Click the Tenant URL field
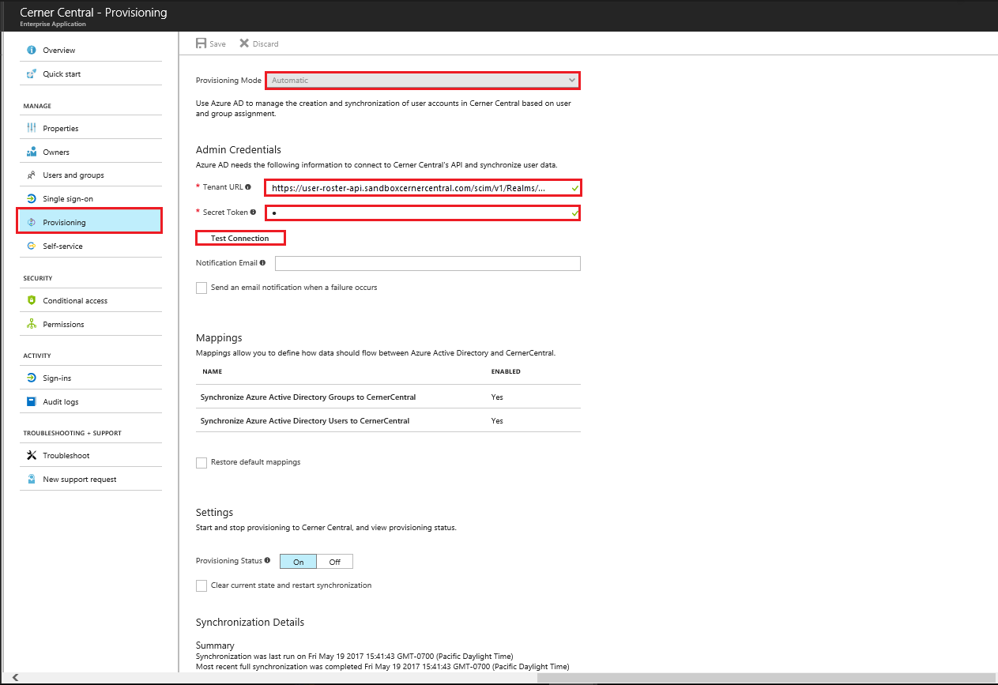Screen dimensions: 998x685 pyautogui.click(x=423, y=188)
